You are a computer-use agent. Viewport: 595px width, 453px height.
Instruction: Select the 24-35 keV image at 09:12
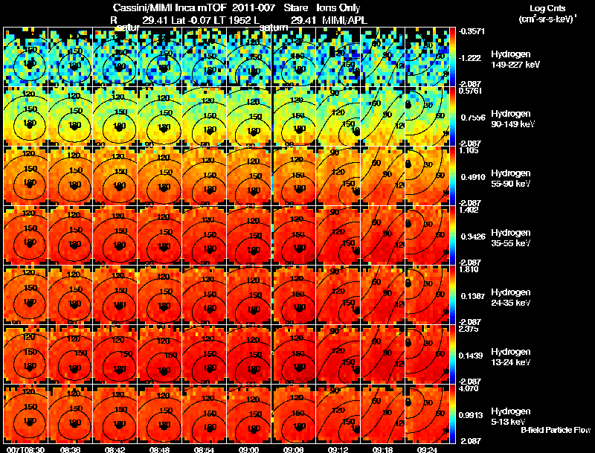click(x=338, y=295)
